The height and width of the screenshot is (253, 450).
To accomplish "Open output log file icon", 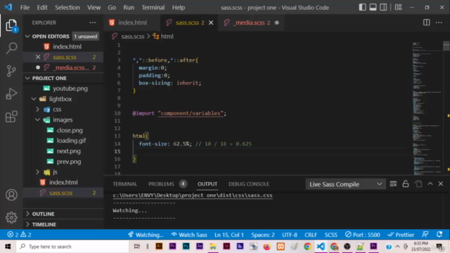I will pyautogui.click(x=418, y=184).
